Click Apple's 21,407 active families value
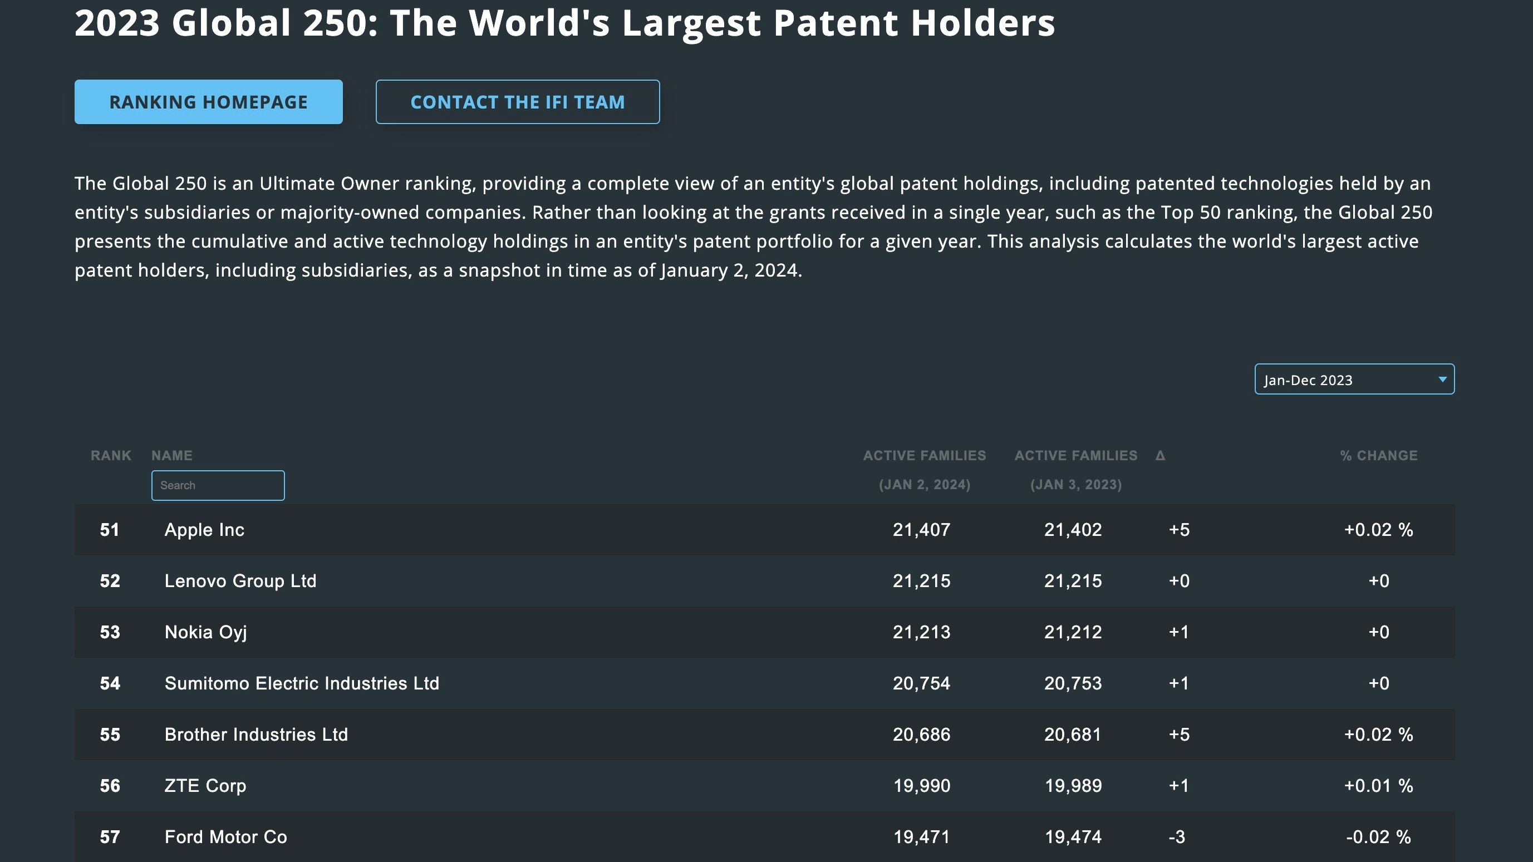This screenshot has height=862, width=1533. pyautogui.click(x=921, y=529)
